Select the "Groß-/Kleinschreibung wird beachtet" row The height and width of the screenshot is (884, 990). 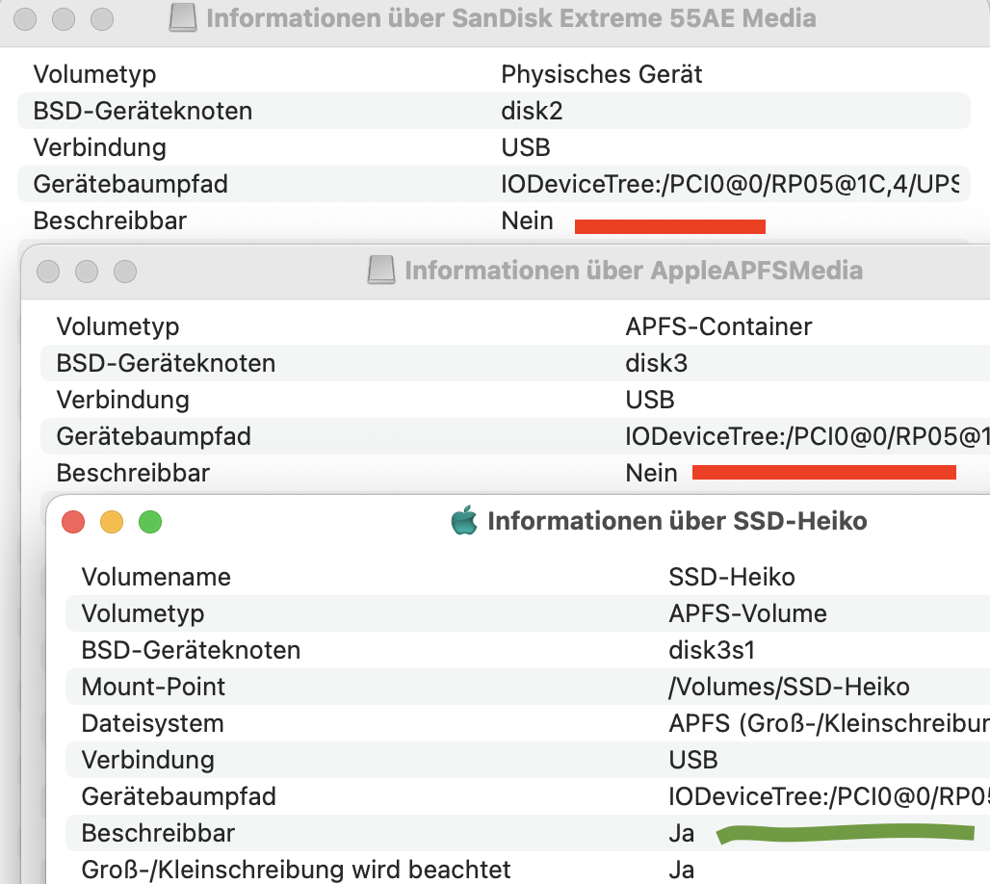click(x=296, y=870)
